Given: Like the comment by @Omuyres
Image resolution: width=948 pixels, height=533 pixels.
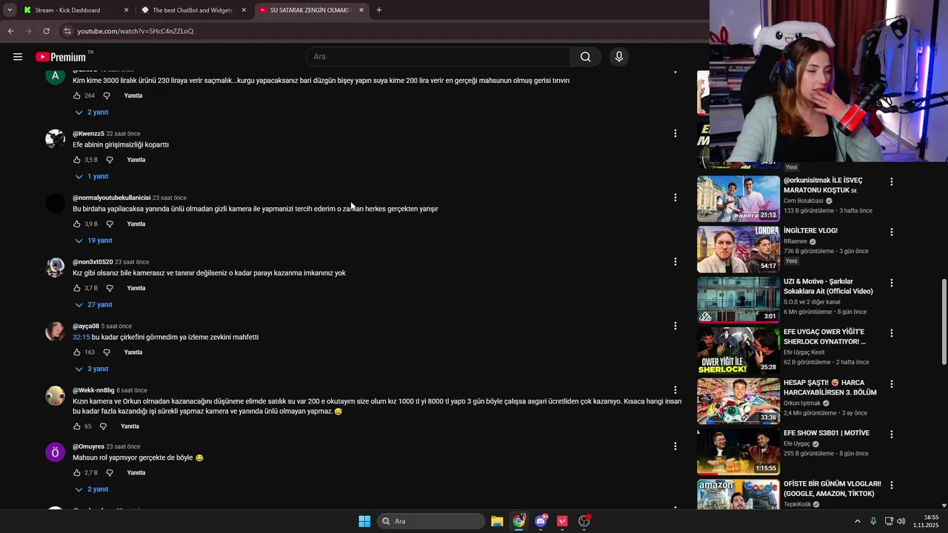Looking at the screenshot, I should point(77,473).
